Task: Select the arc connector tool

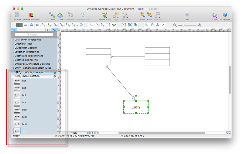Action: tap(50, 25)
